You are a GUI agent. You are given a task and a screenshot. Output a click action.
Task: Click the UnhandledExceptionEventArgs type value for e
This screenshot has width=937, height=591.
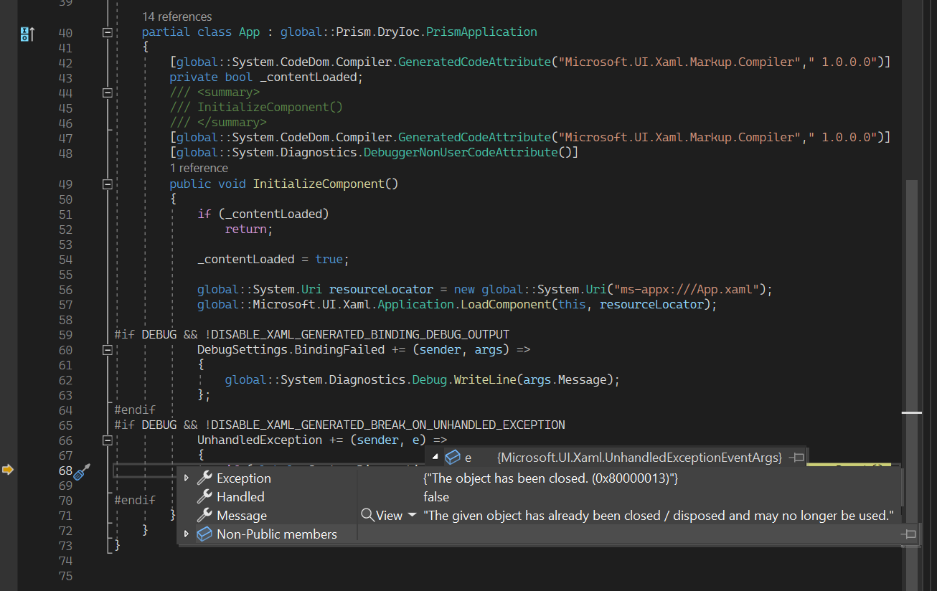(639, 458)
